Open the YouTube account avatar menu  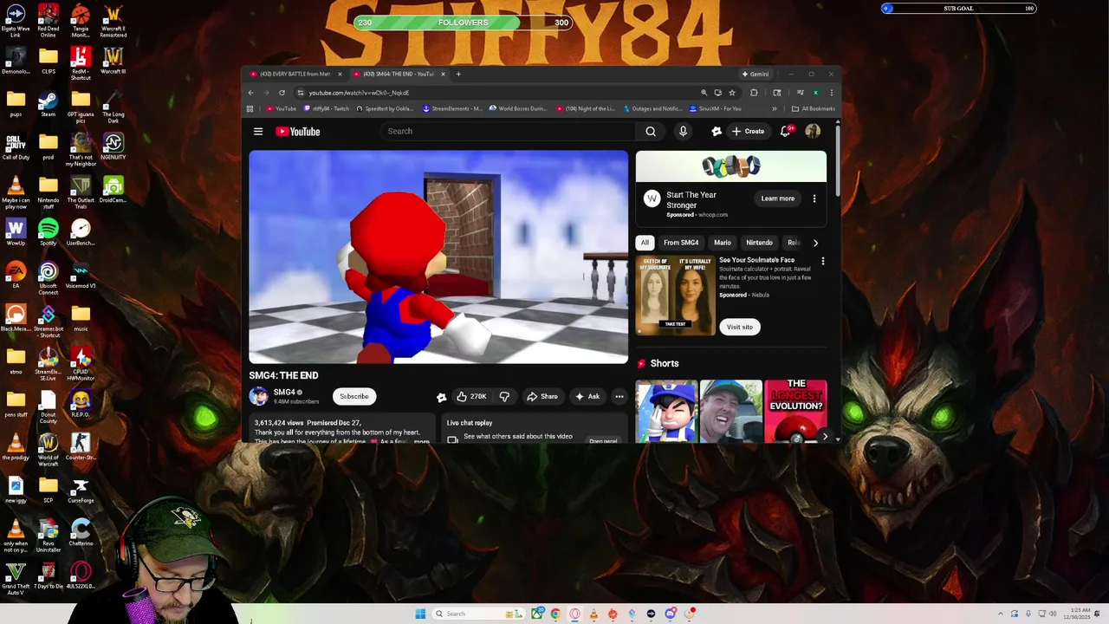[813, 132]
